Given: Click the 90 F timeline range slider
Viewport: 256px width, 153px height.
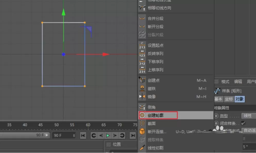Looking at the screenshot, I should click(25, 135).
